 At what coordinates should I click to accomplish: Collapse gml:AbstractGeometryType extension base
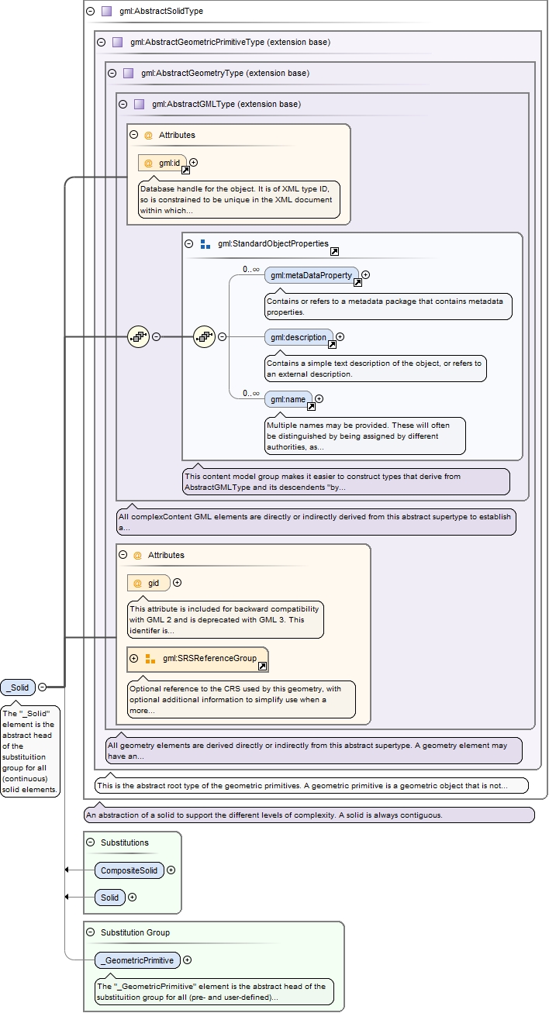click(x=112, y=74)
